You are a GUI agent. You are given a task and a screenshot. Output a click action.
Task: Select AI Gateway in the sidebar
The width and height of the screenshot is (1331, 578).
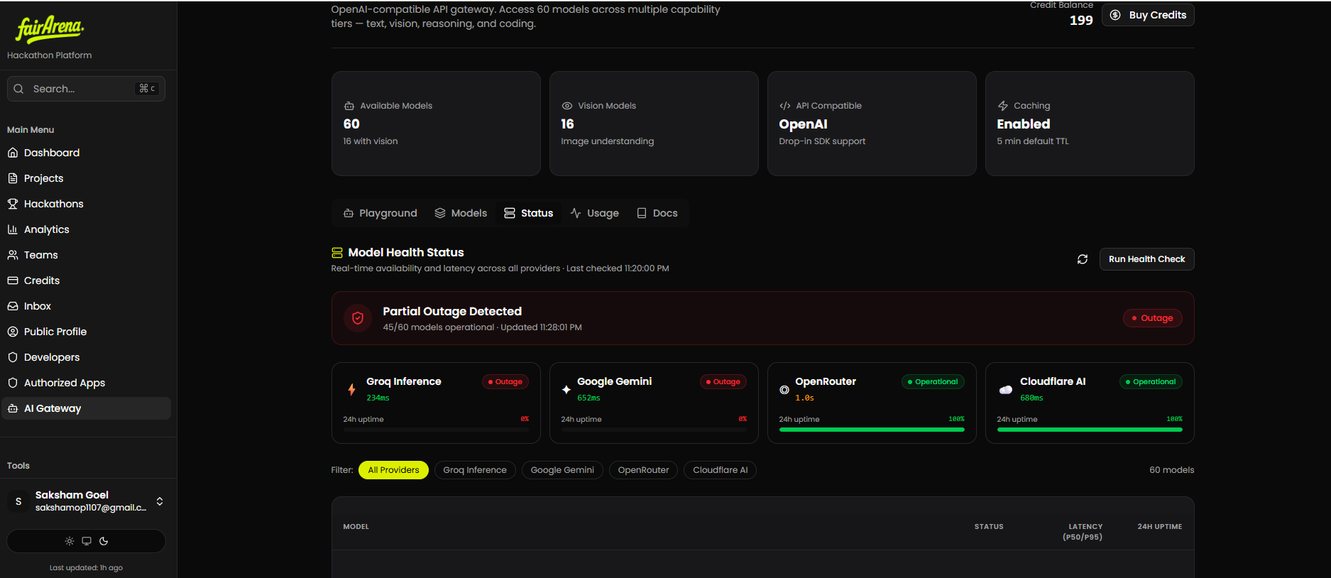tap(86, 408)
